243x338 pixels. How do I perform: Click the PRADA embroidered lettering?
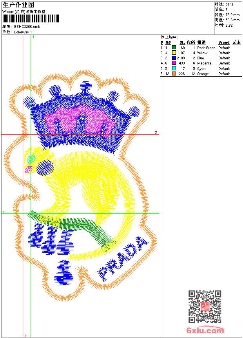pos(123,259)
